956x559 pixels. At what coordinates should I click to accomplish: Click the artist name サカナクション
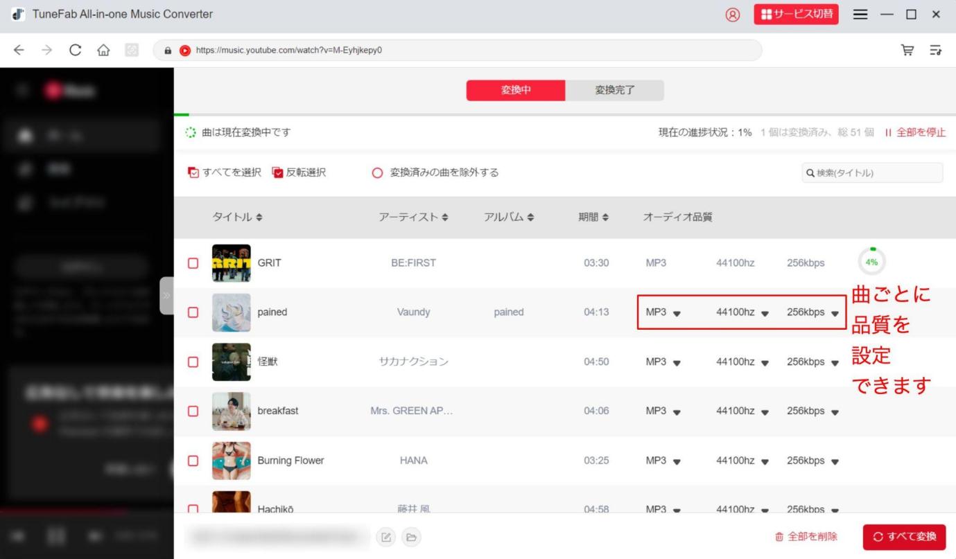pos(413,362)
